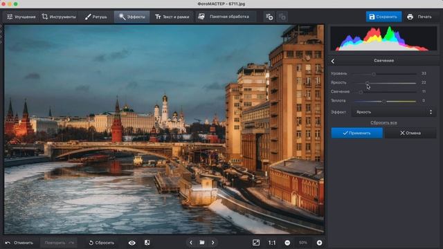This screenshot has height=249, width=443.
Task: Apply the effect with the Применить button
Action: 357,133
